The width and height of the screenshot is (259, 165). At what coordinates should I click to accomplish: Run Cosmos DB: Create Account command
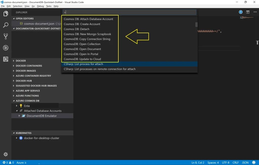click(x=129, y=24)
